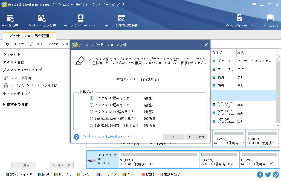Select セクタを1で埋め尽くす radio option
Screen dimensions: 281x181
click(92, 105)
